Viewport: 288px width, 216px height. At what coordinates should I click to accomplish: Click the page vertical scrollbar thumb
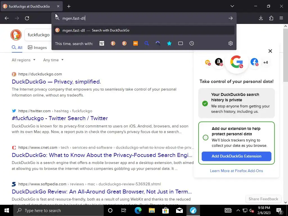click(x=286, y=55)
